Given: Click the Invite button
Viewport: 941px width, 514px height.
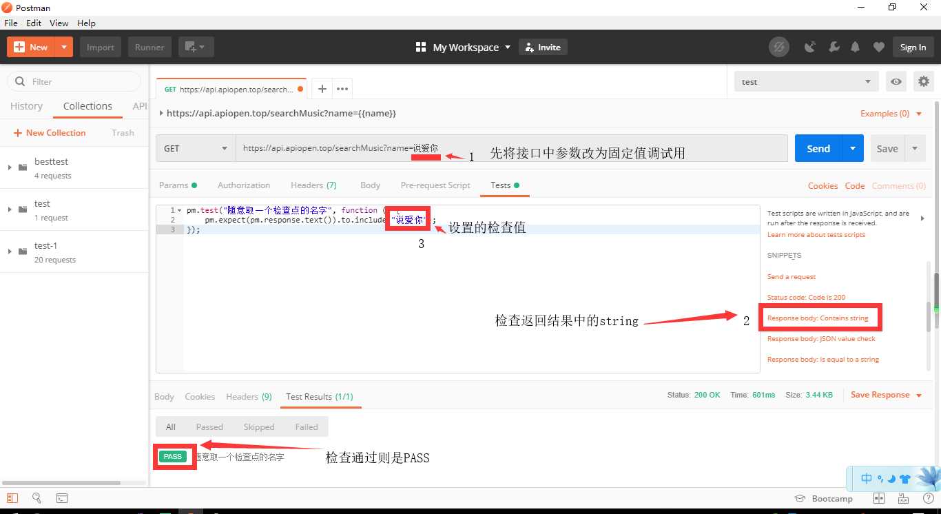Looking at the screenshot, I should pyautogui.click(x=543, y=47).
